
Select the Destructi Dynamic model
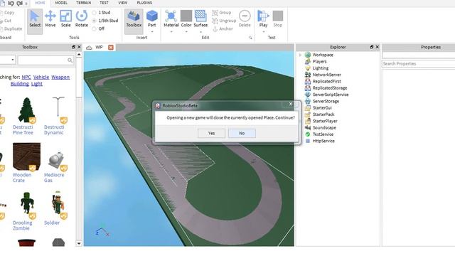[56, 115]
